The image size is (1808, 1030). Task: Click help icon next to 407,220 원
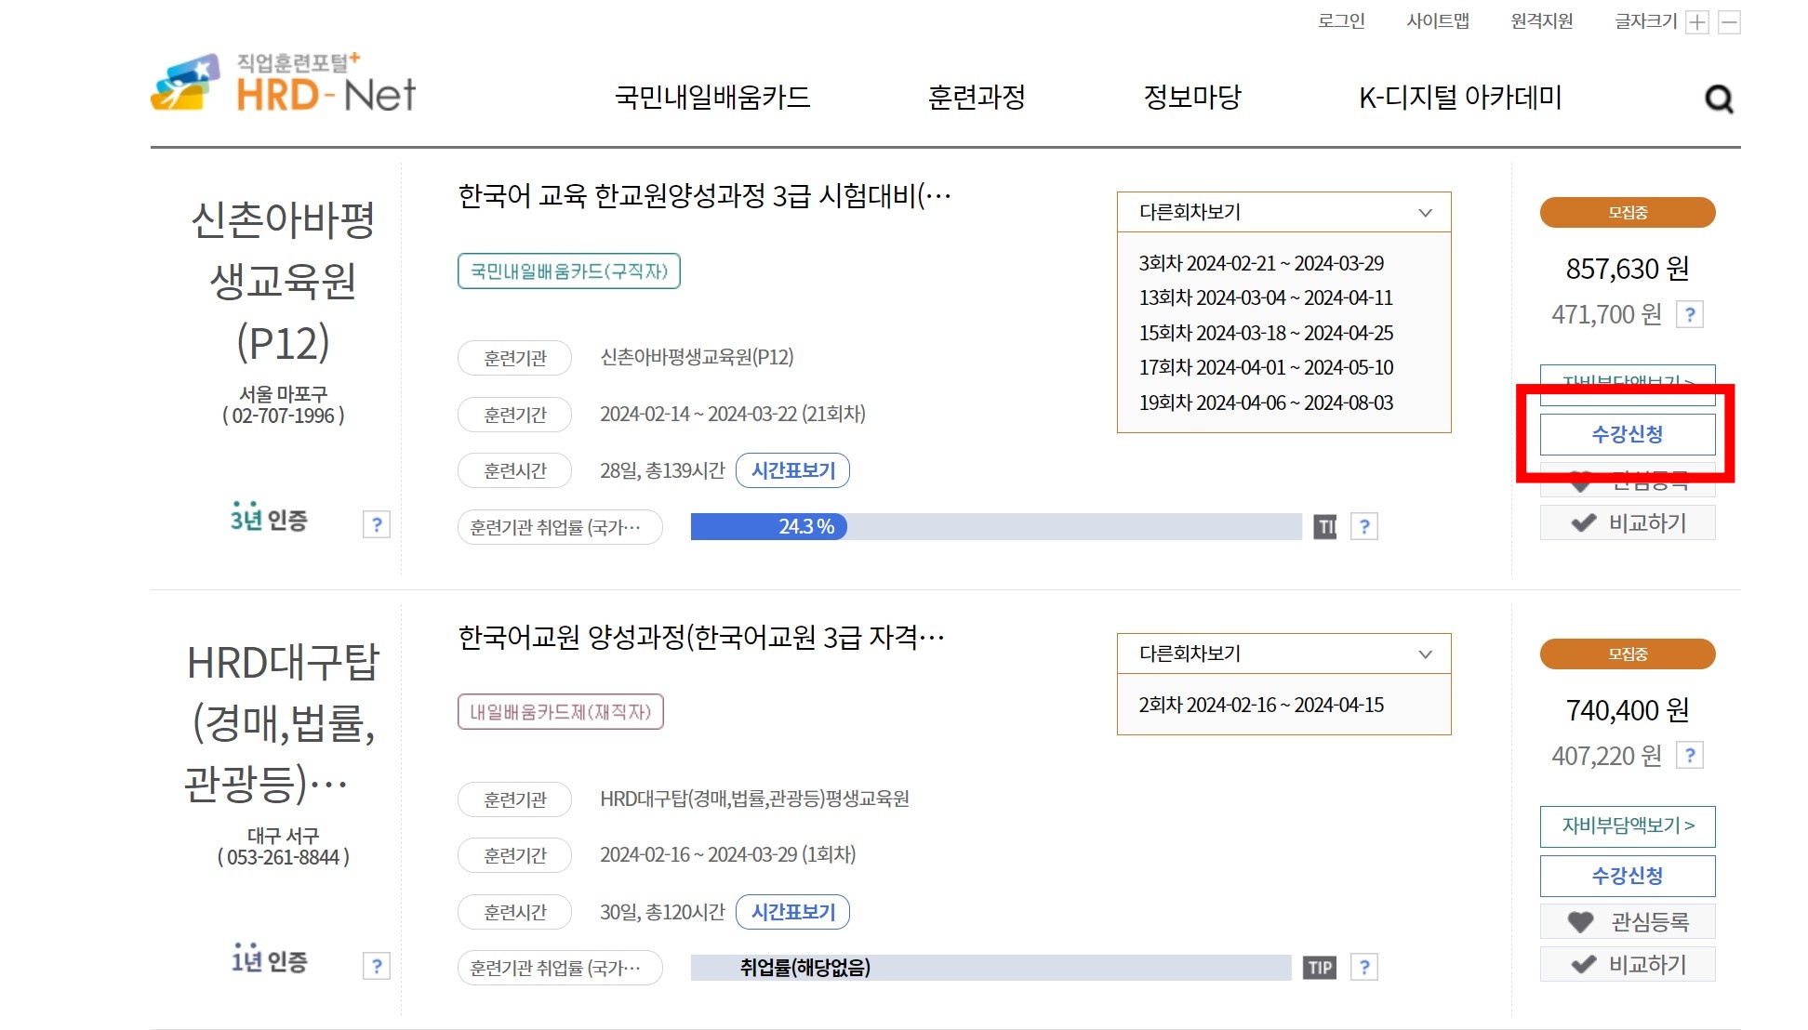click(x=1689, y=756)
